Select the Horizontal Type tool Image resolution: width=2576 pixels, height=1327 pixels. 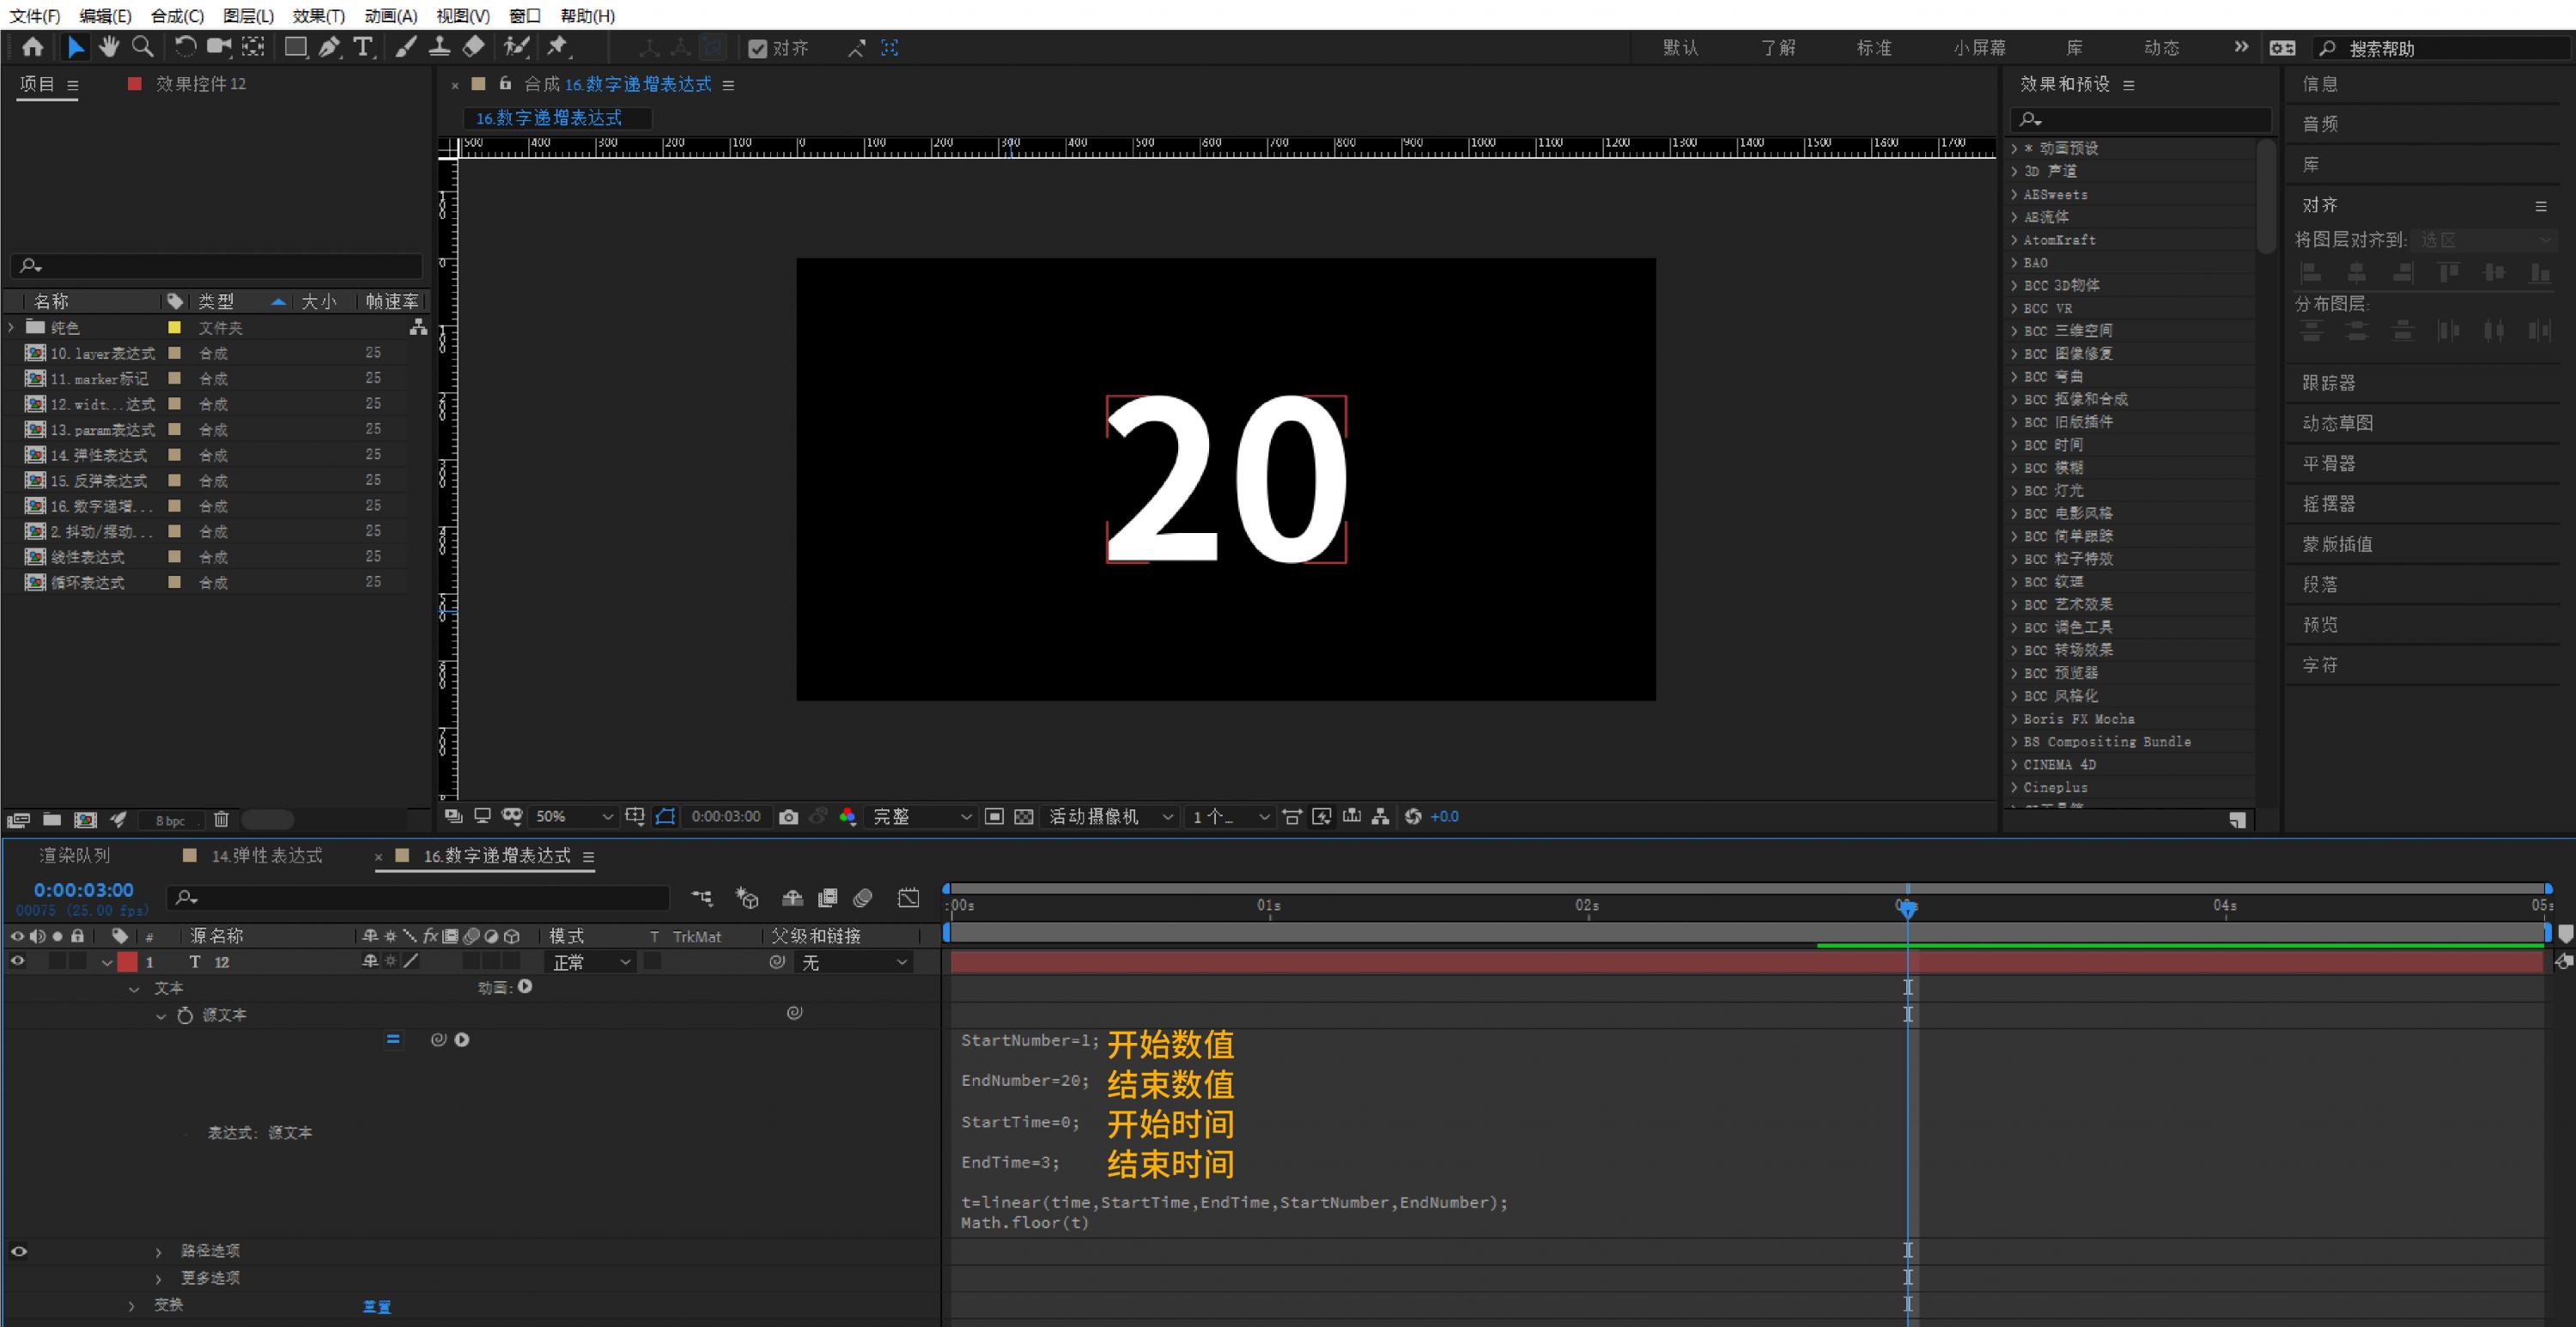point(363,47)
